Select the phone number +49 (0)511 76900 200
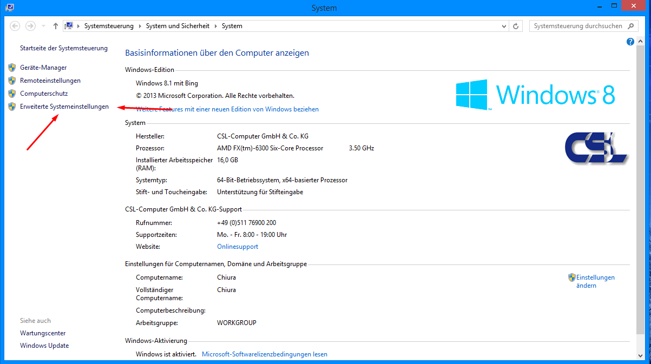 [247, 223]
